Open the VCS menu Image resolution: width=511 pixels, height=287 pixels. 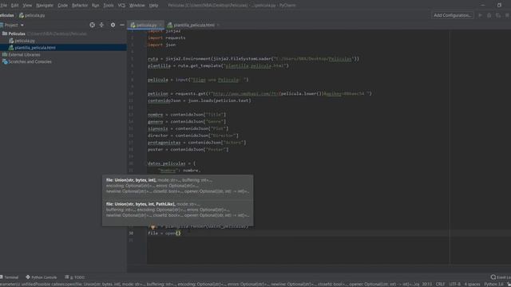[121, 6]
